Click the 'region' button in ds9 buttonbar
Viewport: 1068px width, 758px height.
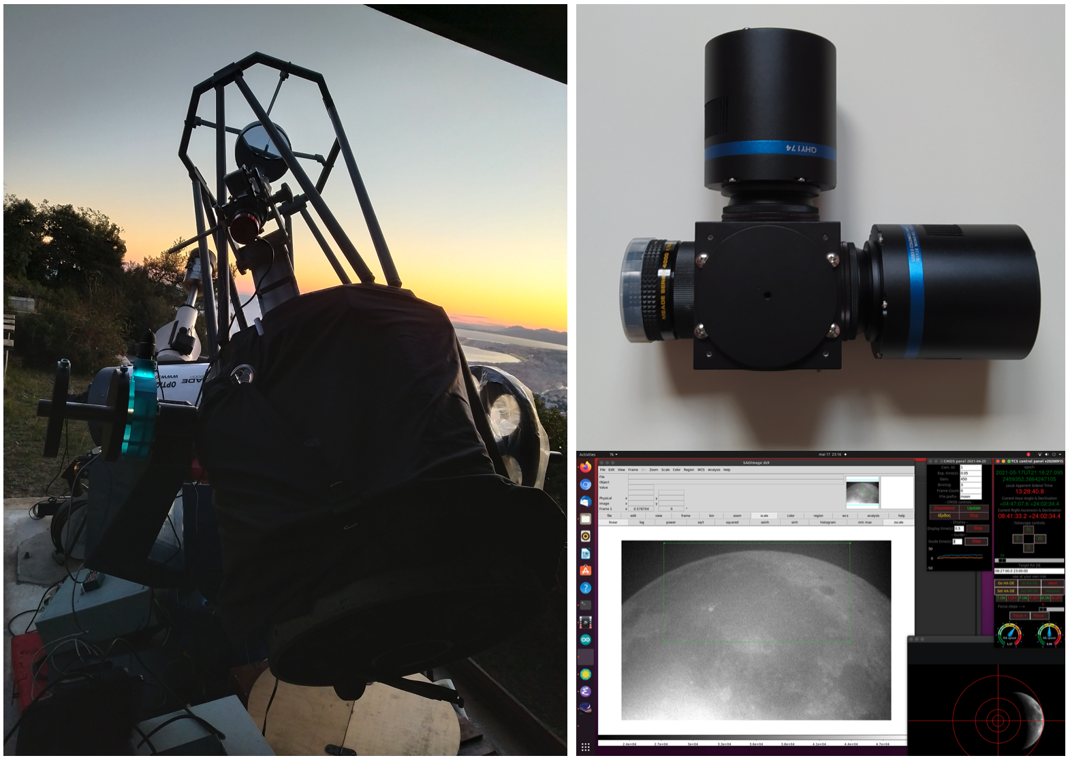(x=818, y=516)
